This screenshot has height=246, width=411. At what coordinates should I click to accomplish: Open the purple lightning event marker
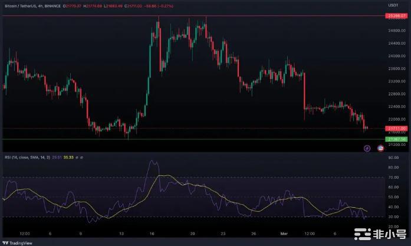pos(367,148)
